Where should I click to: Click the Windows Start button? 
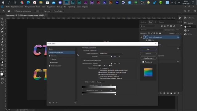[3, 2]
